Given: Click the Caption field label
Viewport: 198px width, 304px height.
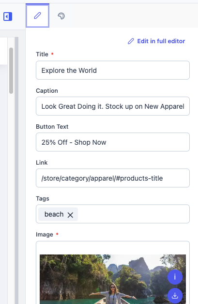Looking at the screenshot, I should pos(47,91).
